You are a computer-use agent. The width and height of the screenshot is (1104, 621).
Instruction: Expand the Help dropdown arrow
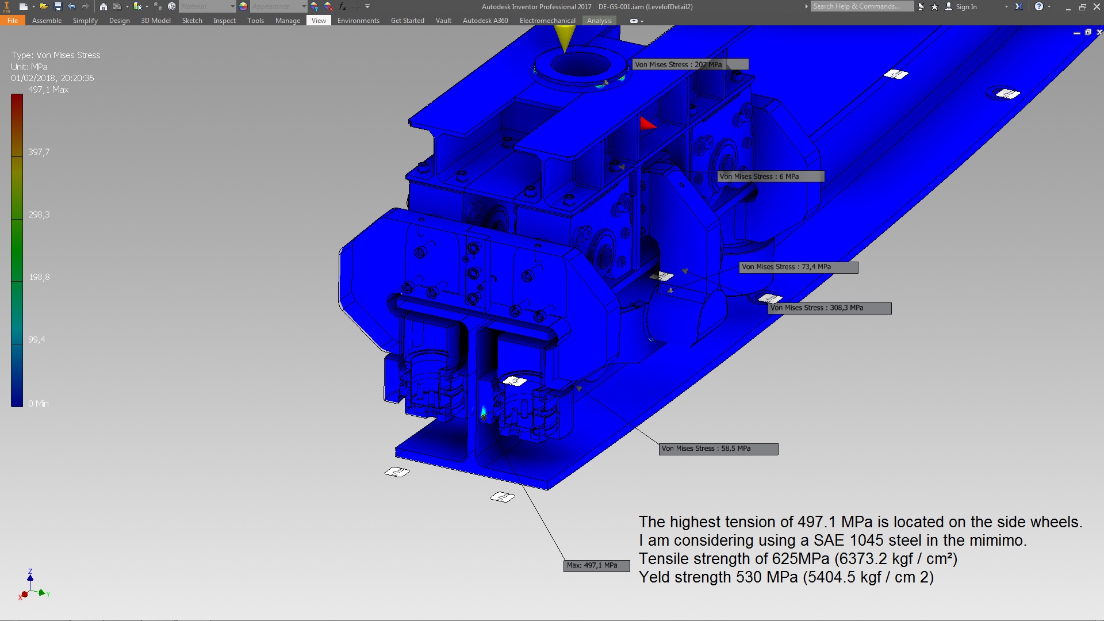pos(1049,6)
